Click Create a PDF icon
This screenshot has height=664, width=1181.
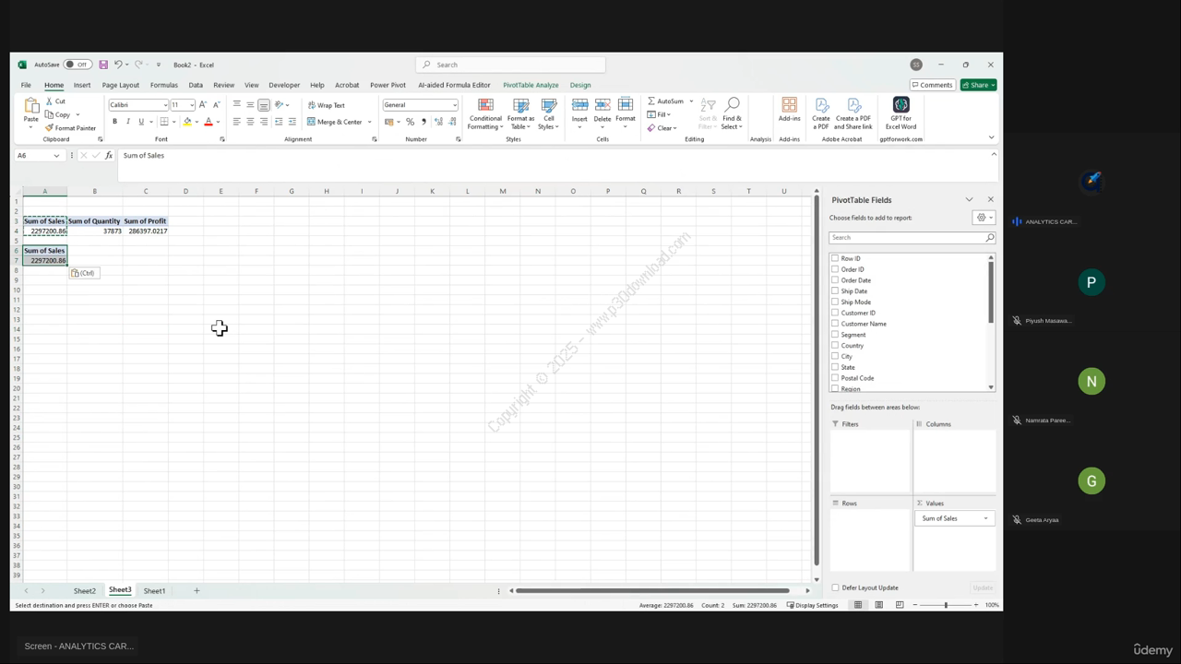[820, 113]
